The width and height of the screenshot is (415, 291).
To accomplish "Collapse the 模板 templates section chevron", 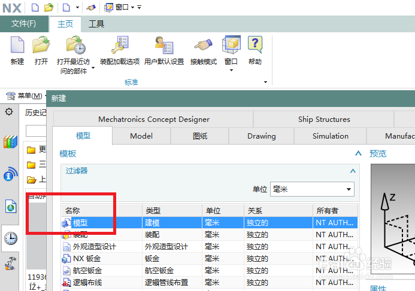I will point(358,153).
